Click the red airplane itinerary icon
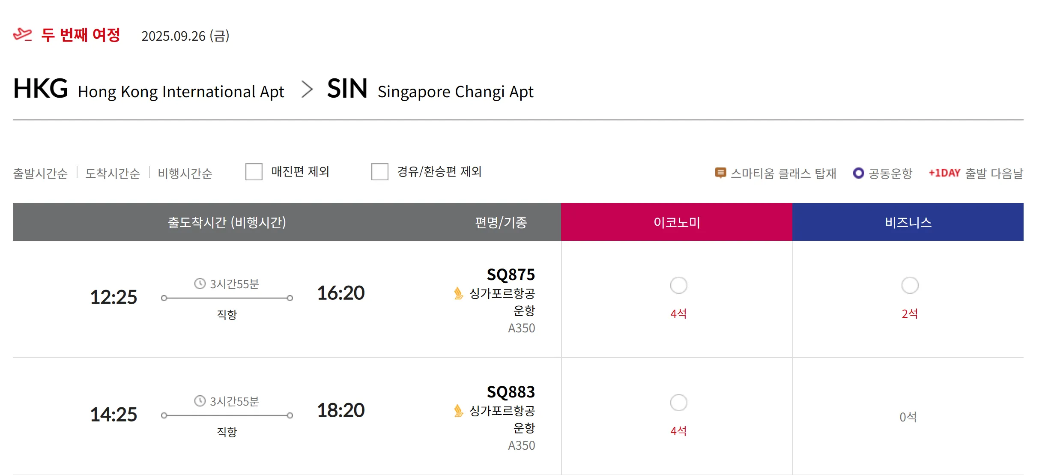Viewport: 1057px width, 475px height. pos(23,34)
